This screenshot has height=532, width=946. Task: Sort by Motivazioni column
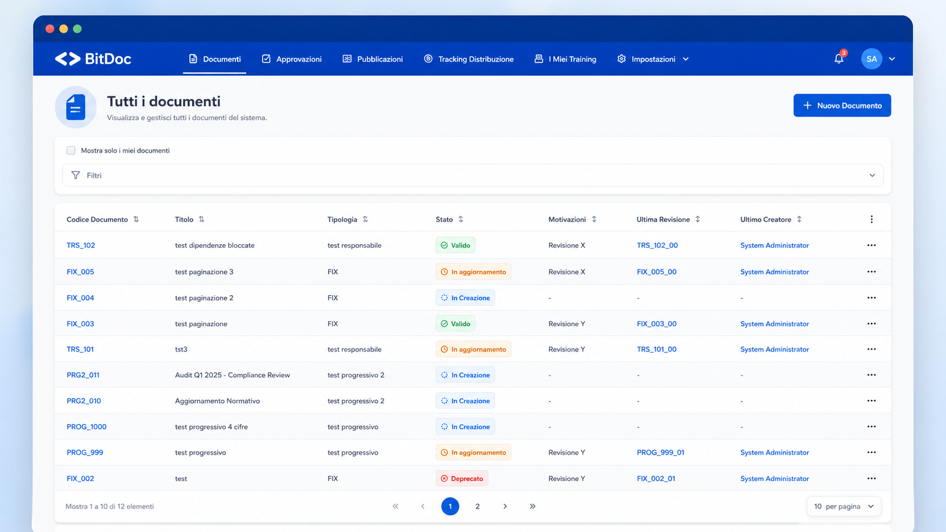tap(594, 219)
